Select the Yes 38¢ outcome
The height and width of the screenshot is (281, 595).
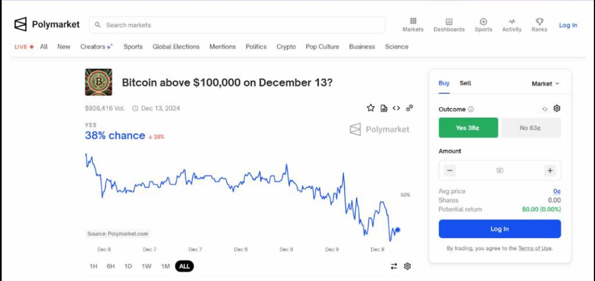(468, 128)
